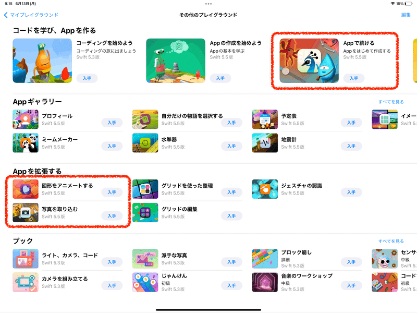
Task: Select the 地震計 seismometer icon
Action: click(265, 143)
